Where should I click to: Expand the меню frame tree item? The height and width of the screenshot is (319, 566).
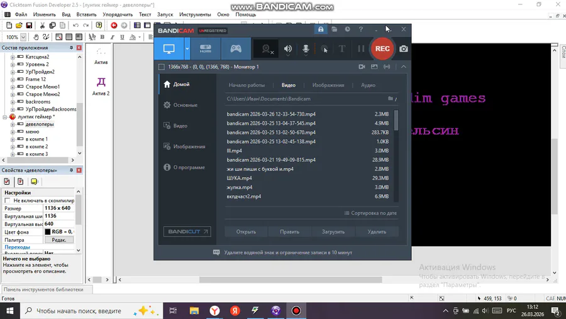(13, 132)
